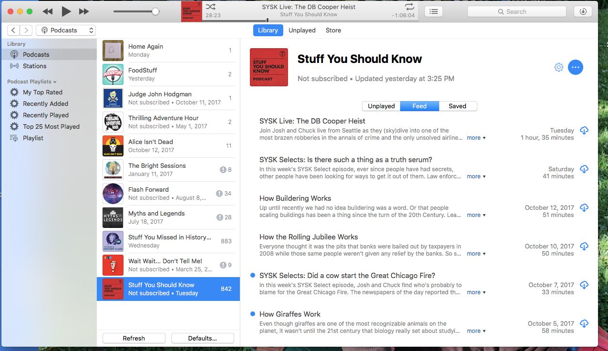Click the Flash Forward podcast artwork
Image resolution: width=608 pixels, height=351 pixels.
click(113, 194)
